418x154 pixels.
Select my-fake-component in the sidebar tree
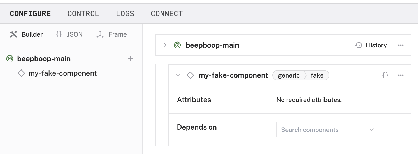(62, 73)
